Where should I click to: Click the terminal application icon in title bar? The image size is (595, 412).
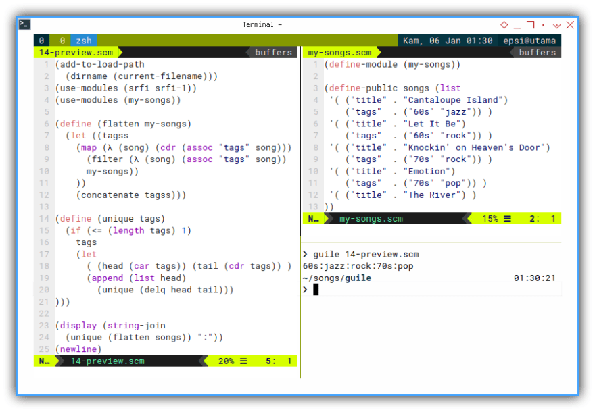tap(24, 24)
